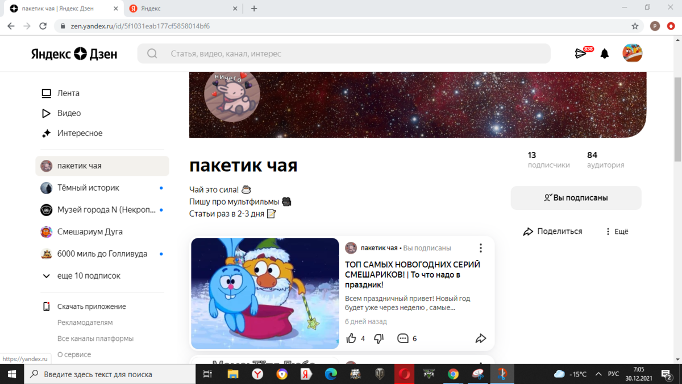This screenshot has width=682, height=384.
Task: Go to the Видео section
Action: pos(69,113)
